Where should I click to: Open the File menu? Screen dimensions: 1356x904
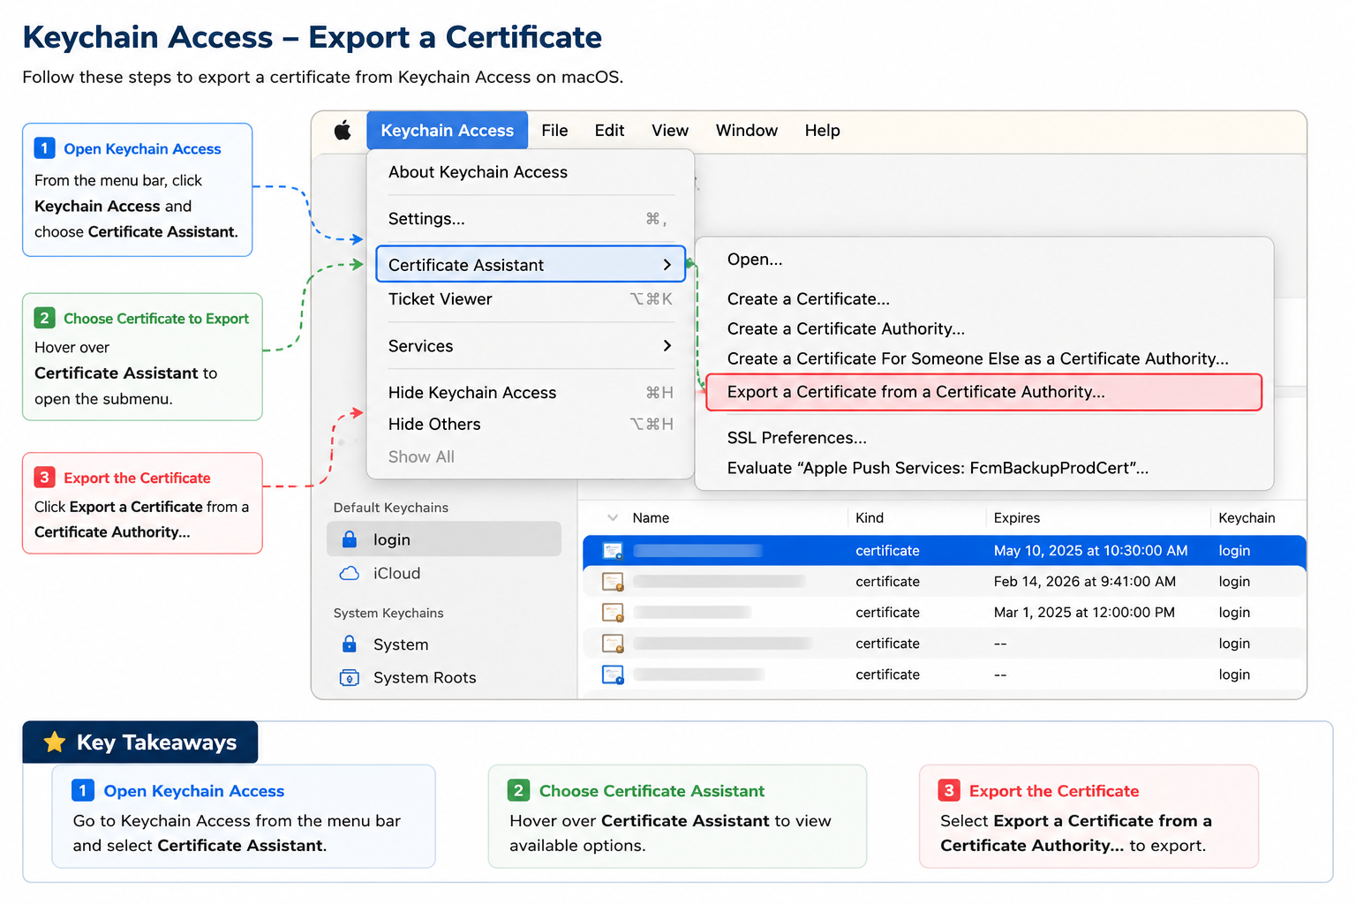pyautogui.click(x=554, y=131)
